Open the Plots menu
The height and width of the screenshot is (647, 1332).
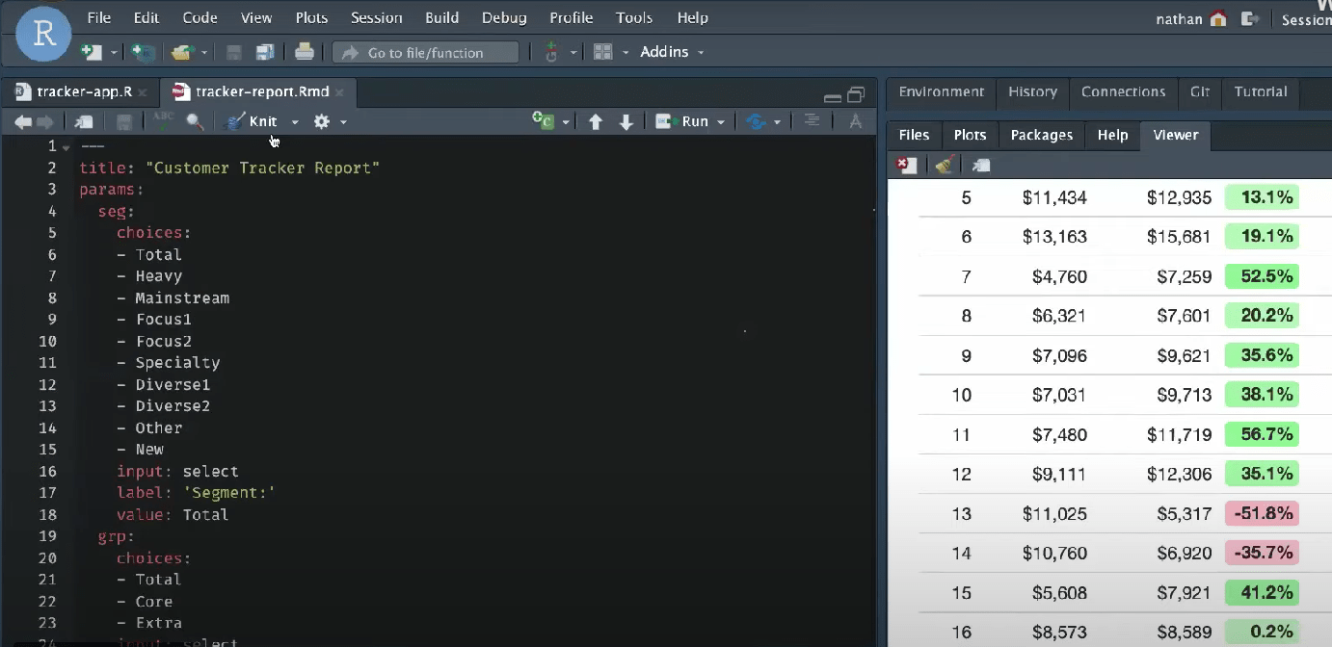312,18
